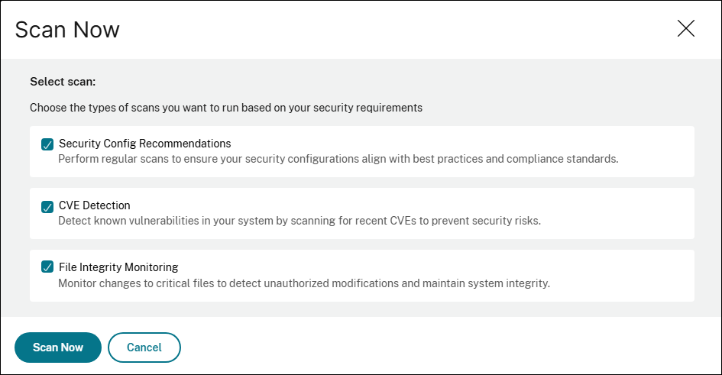
Task: Click the Select scan: heading
Action: pos(67,80)
